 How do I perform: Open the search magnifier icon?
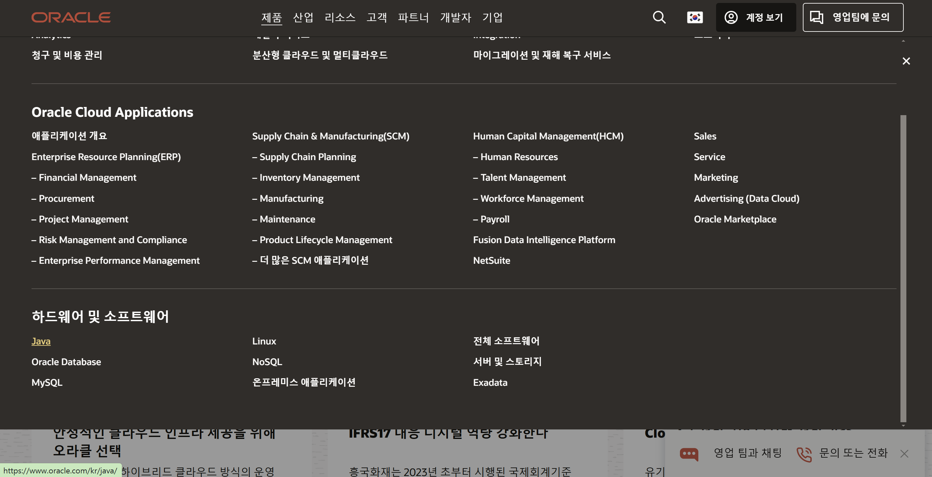point(659,17)
